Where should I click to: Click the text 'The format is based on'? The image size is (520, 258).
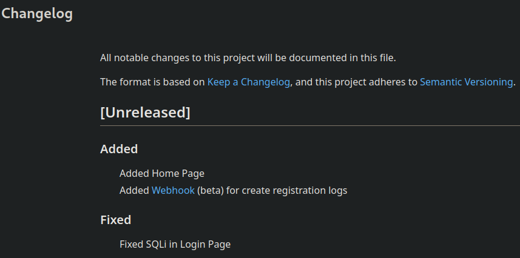click(152, 82)
